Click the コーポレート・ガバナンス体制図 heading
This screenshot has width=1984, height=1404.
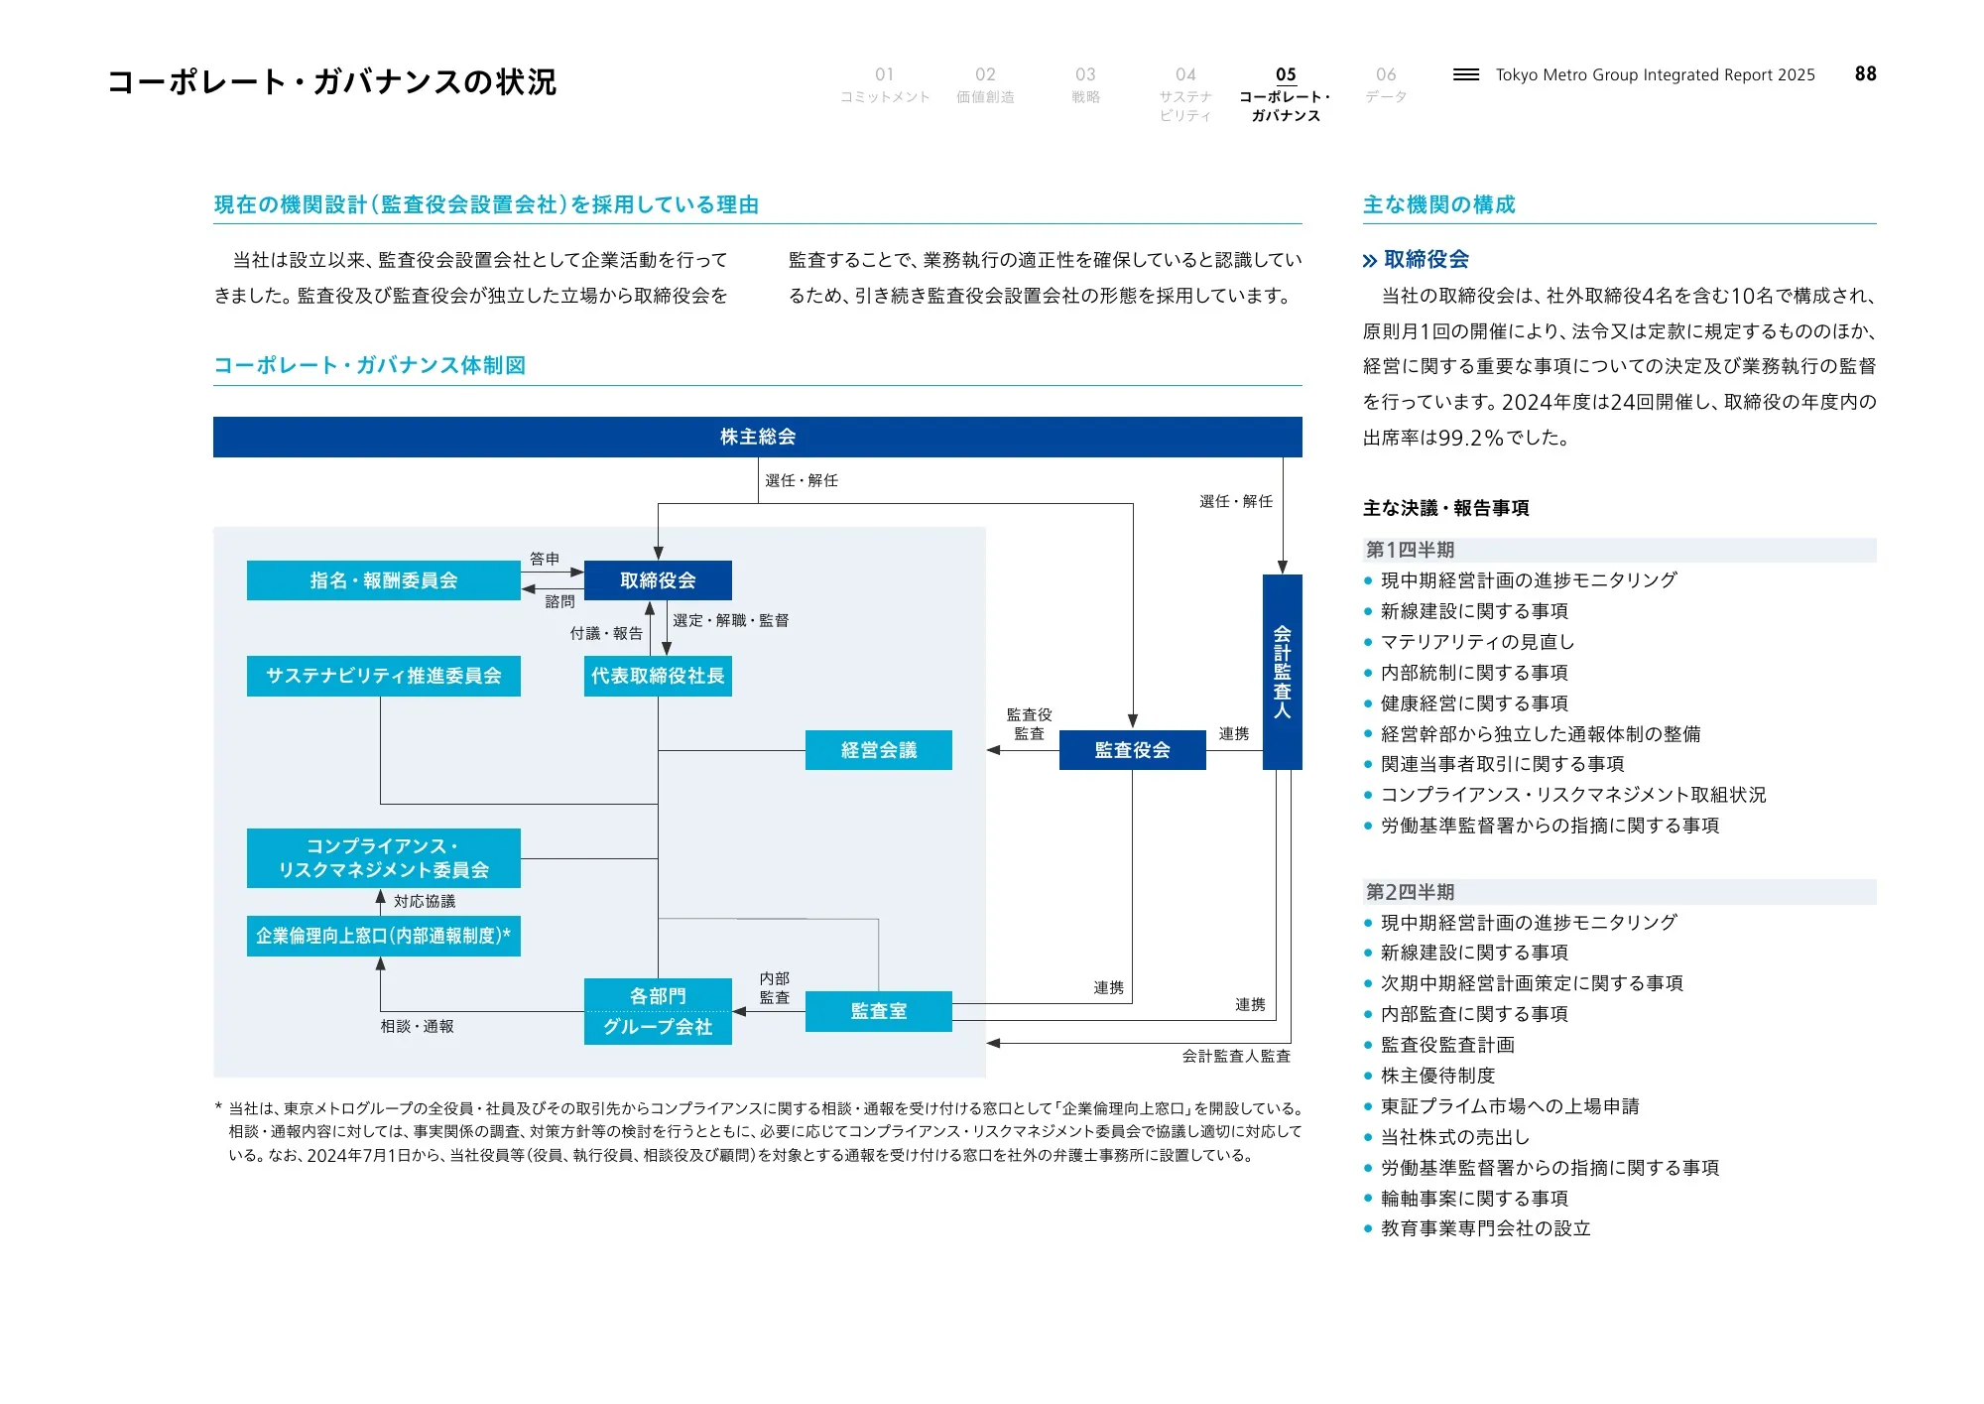click(x=370, y=365)
